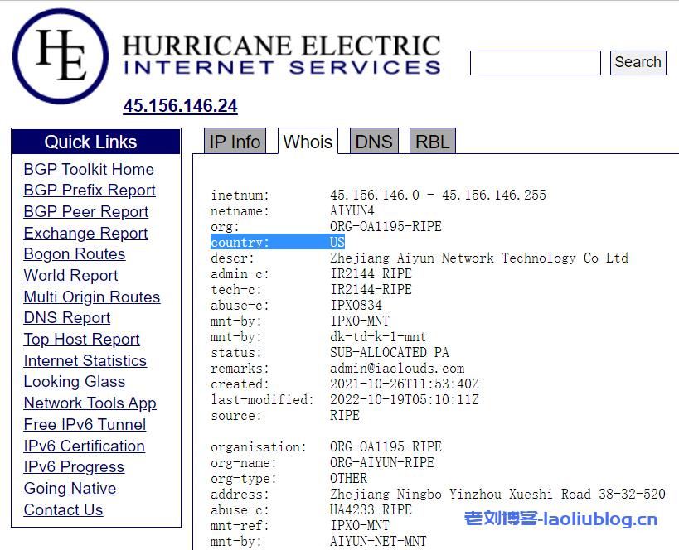Open the Looking Glass link
The width and height of the screenshot is (679, 550).
[75, 382]
